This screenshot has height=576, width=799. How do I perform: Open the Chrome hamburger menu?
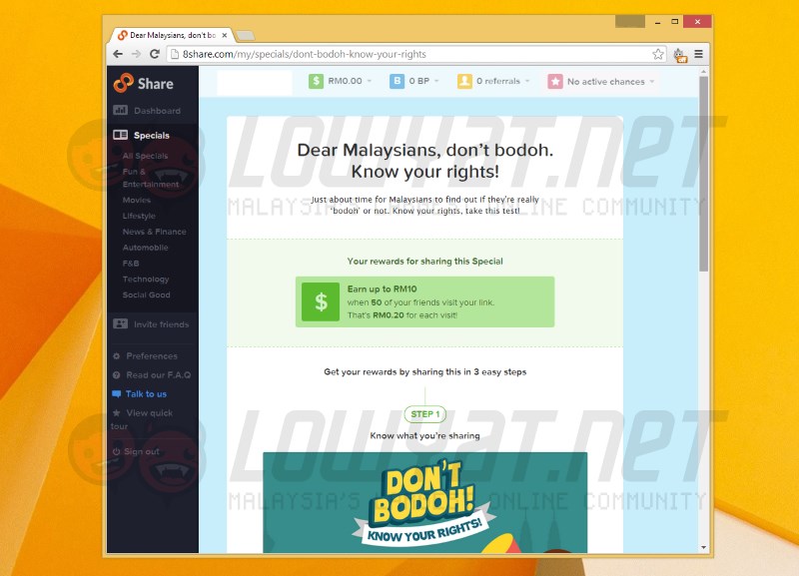click(698, 54)
